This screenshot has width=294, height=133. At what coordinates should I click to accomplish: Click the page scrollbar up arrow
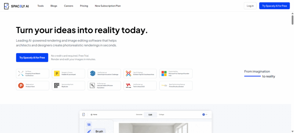coord(292,14)
